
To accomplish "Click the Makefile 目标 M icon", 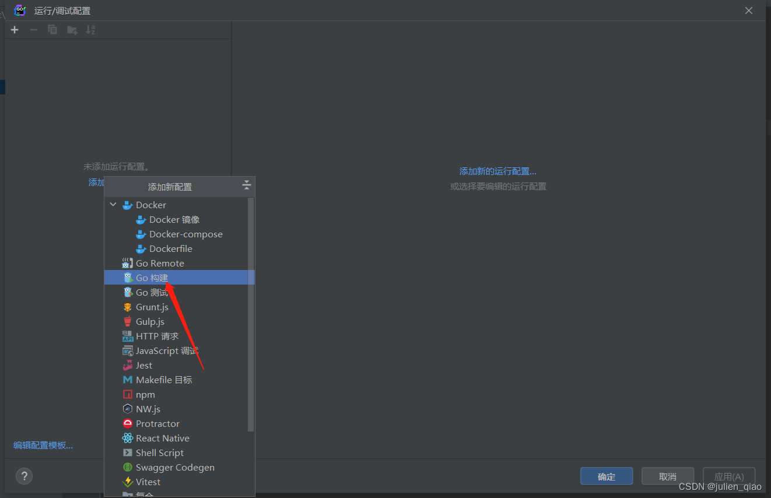I will click(127, 380).
